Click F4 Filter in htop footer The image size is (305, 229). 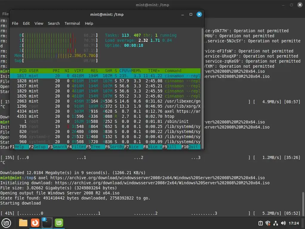click(x=77, y=147)
